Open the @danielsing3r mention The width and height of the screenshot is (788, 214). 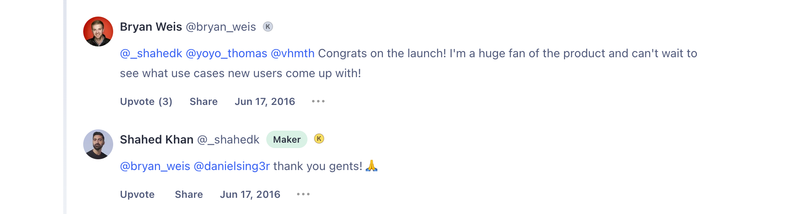point(232,166)
